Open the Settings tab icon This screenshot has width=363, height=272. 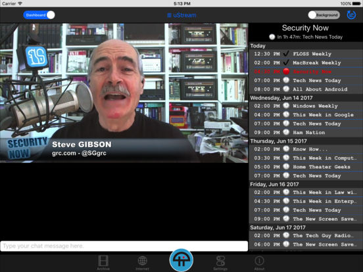[220, 263]
